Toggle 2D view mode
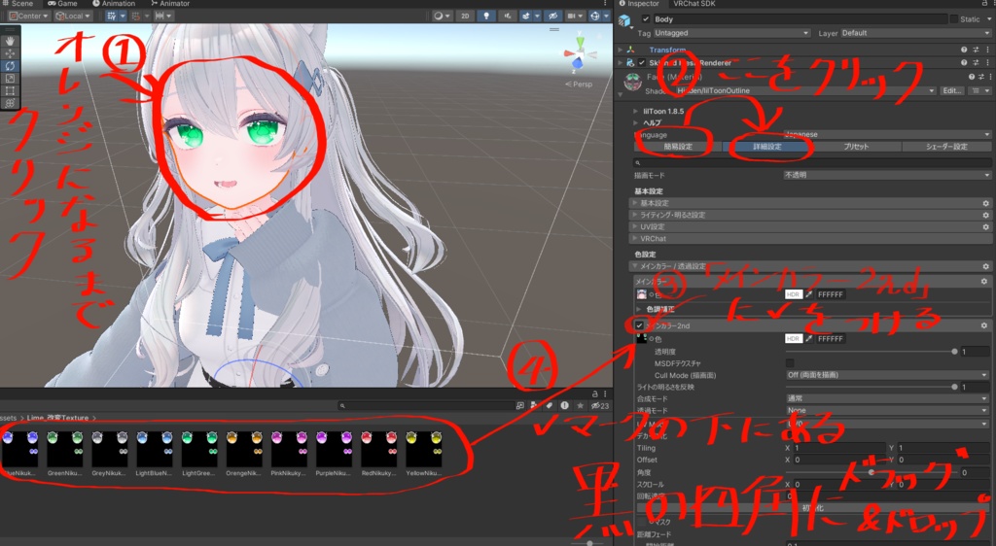This screenshot has width=996, height=546. pyautogui.click(x=465, y=16)
